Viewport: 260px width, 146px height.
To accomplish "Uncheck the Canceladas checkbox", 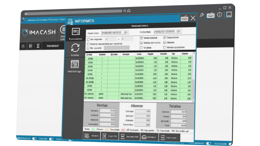I will click(x=165, y=38).
